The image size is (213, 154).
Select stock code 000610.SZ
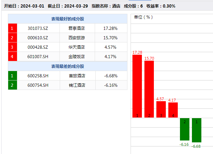pyautogui.click(x=38, y=38)
